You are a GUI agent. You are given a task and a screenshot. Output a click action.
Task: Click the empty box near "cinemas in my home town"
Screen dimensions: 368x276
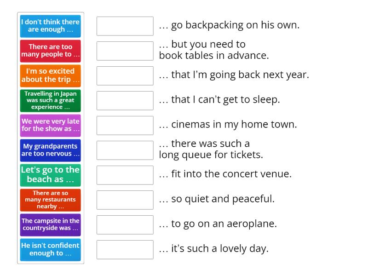coord(125,125)
